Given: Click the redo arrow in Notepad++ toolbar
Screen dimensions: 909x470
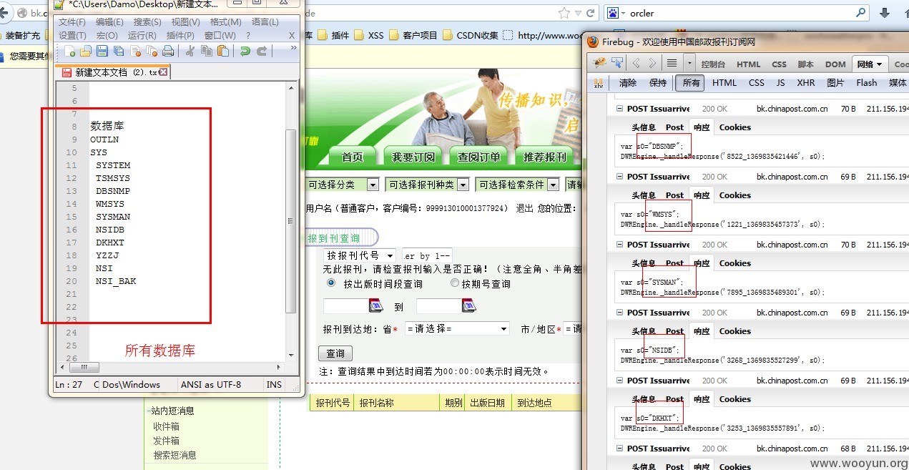Looking at the screenshot, I should tap(262, 51).
